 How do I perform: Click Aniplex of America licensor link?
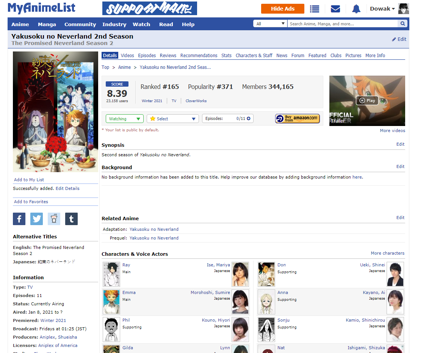pos(58,345)
